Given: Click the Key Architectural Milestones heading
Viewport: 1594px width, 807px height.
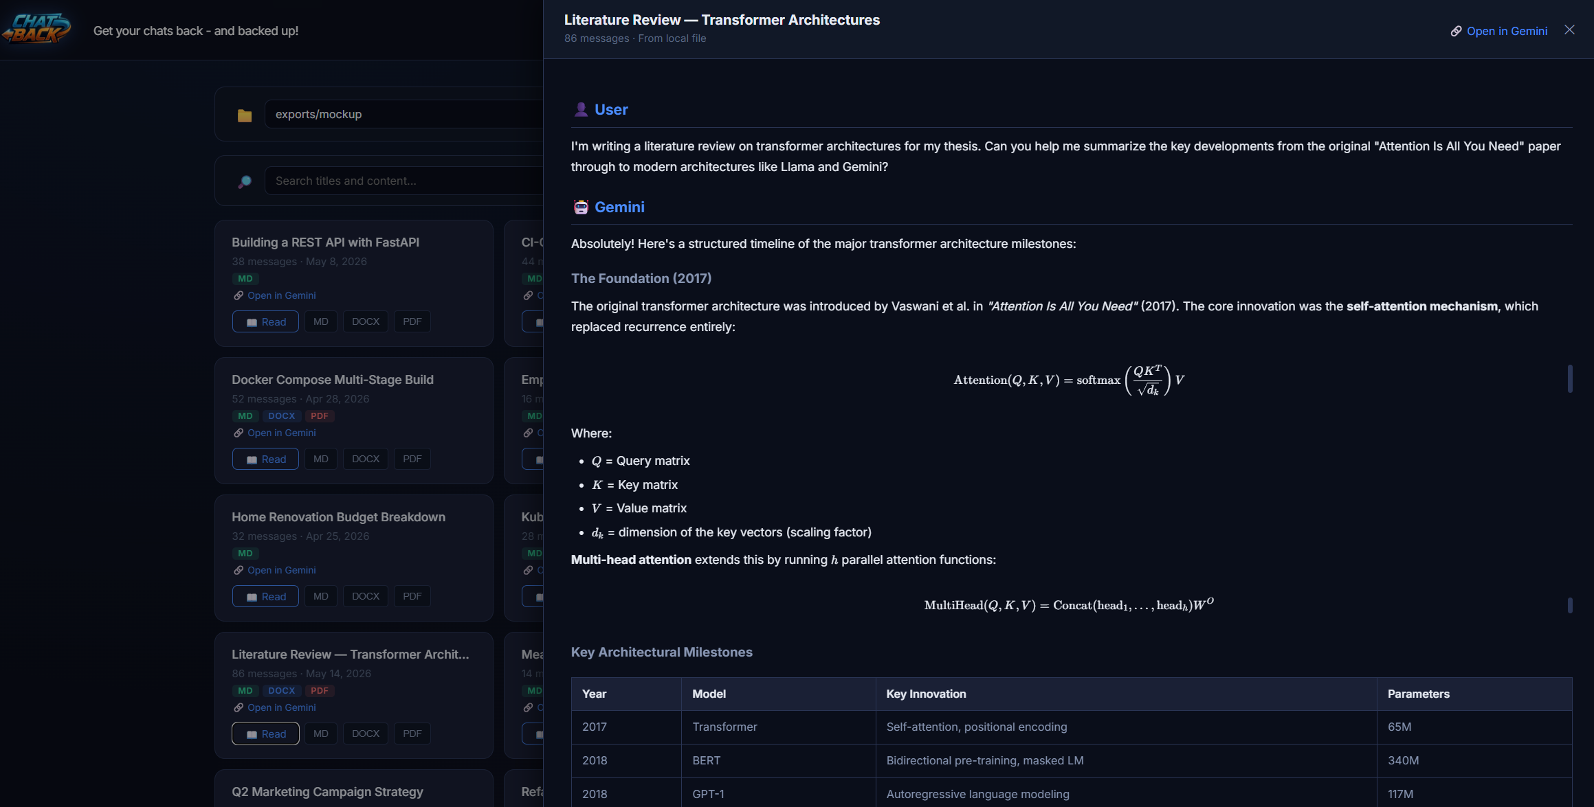Looking at the screenshot, I should tap(662, 652).
